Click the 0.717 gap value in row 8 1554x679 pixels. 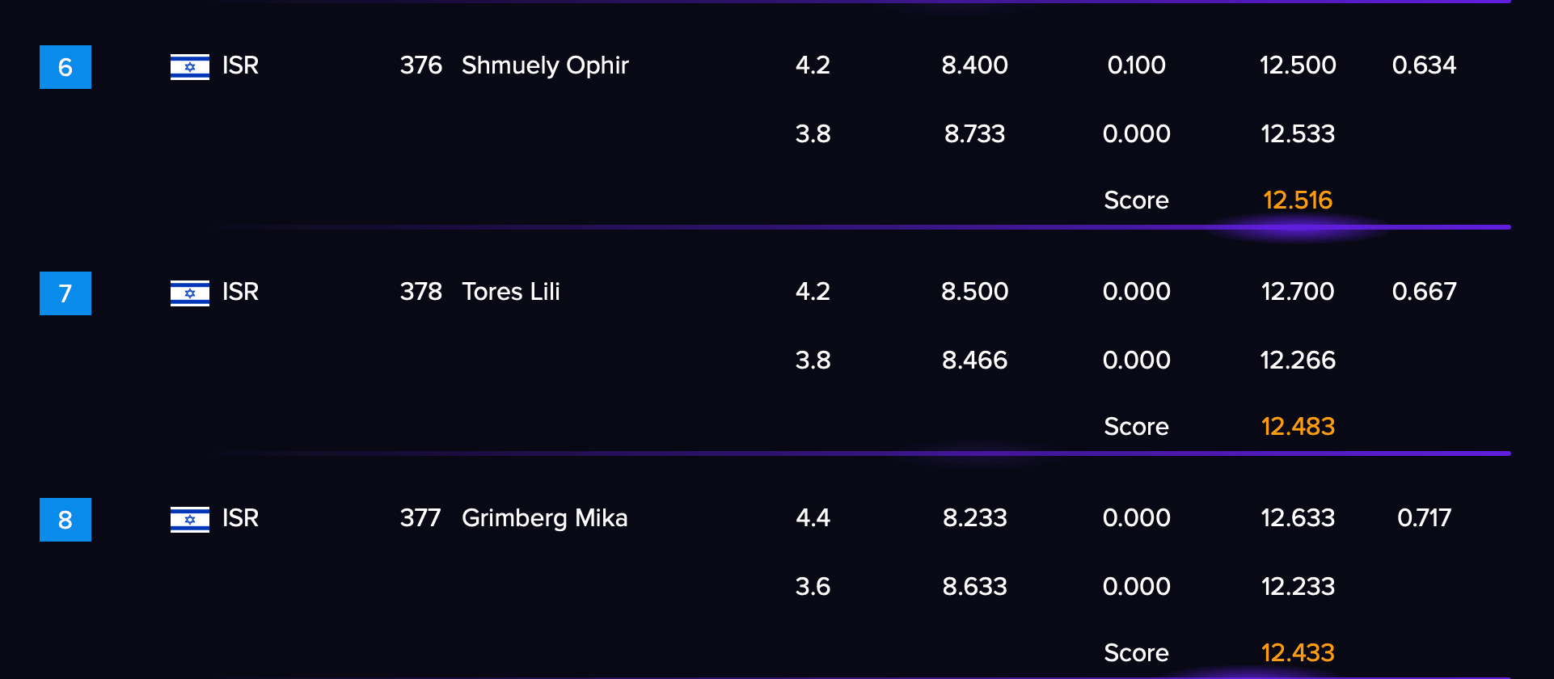coord(1424,518)
